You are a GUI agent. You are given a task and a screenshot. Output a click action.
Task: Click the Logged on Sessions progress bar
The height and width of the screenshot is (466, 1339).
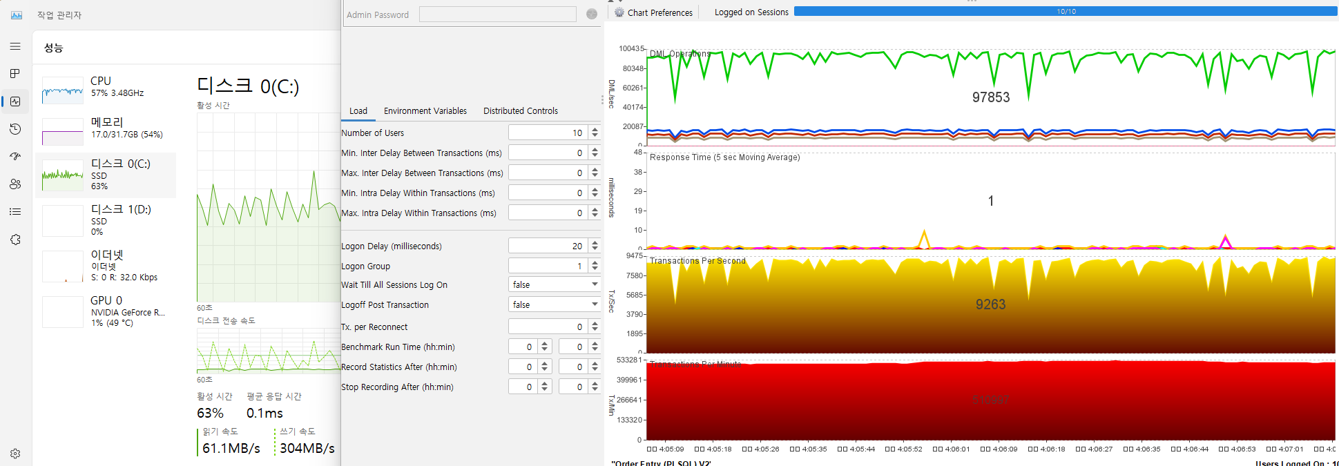pos(1066,12)
